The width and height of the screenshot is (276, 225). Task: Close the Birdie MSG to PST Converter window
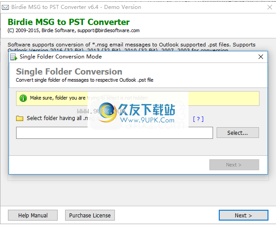pos(270,7)
